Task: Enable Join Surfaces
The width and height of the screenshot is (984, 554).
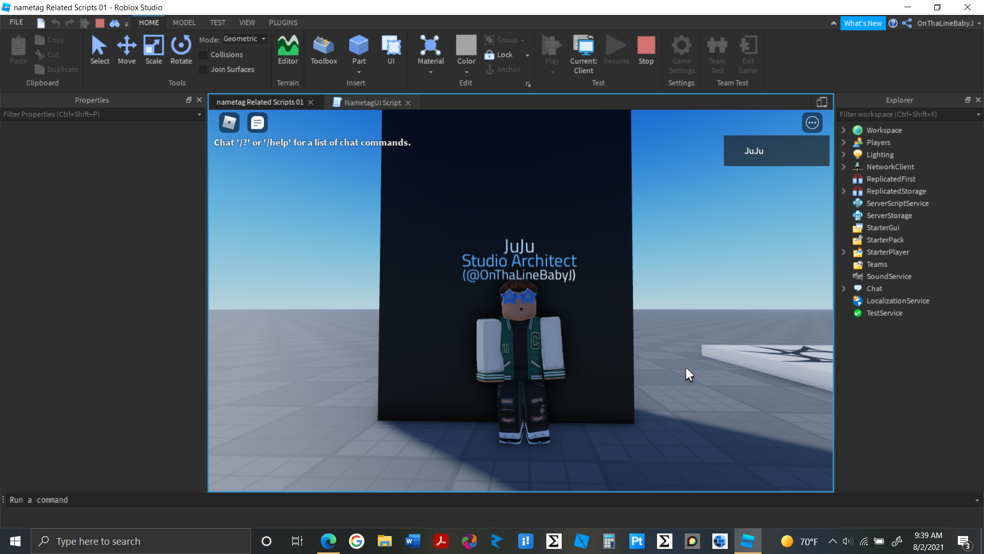Action: (204, 69)
